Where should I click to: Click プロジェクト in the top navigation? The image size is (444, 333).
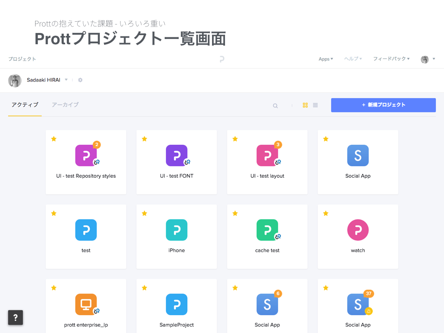(x=22, y=59)
